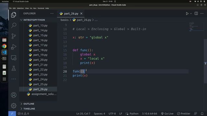Image resolution: width=207 pixels, height=116 pixels.
Task: Place cursor on line 21 print(x)
Action: pos(80,76)
